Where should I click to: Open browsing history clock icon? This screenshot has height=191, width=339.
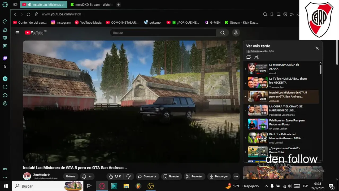(5, 87)
